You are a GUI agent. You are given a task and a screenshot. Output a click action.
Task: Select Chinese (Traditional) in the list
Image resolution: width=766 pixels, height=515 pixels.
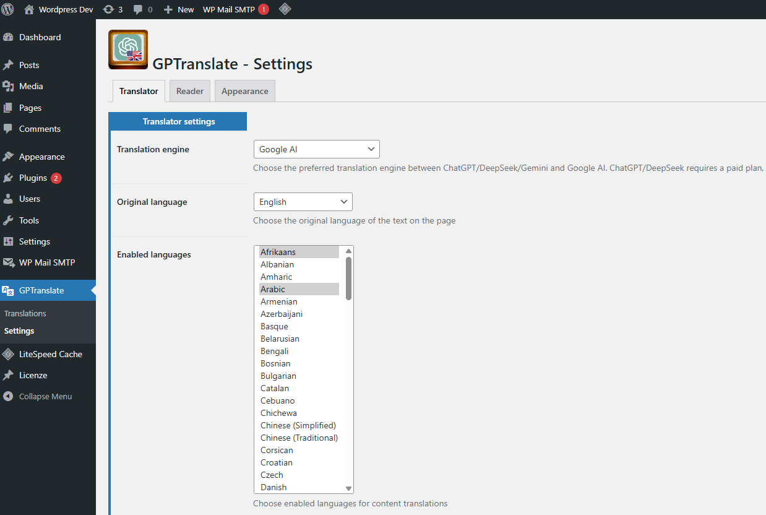(299, 438)
